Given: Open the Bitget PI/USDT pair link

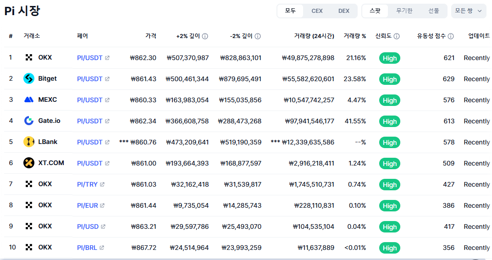Looking at the screenshot, I should tap(90, 79).
